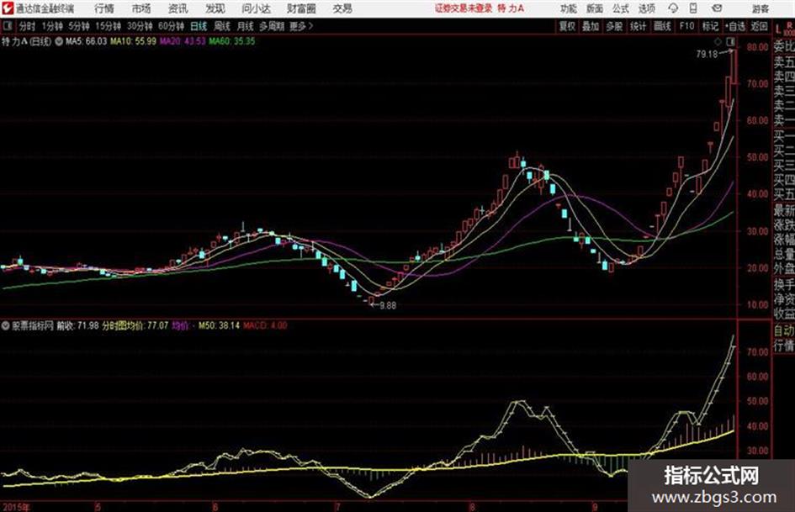Select the 月线 monthly period

[x=246, y=26]
